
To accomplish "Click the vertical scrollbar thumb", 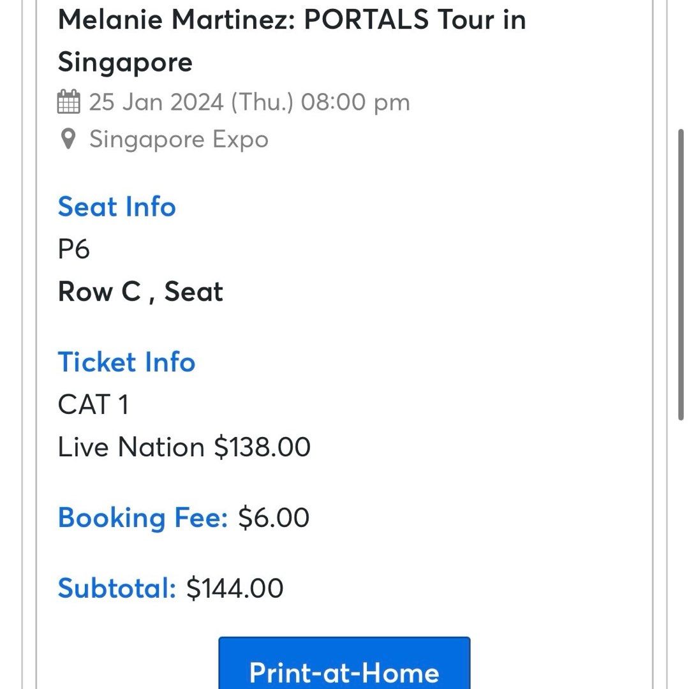I will click(x=681, y=274).
